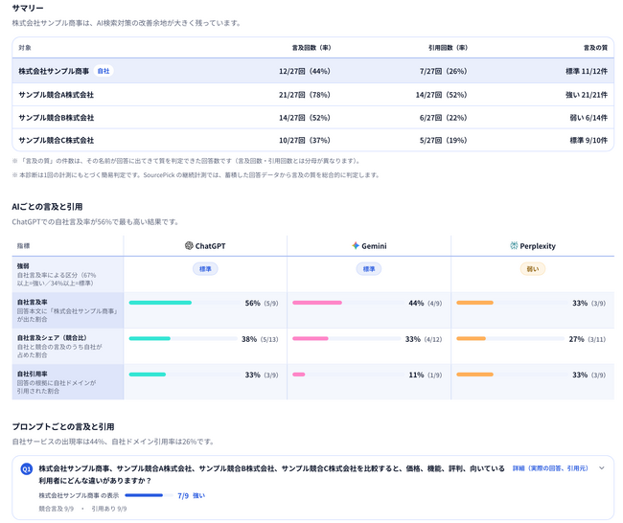
Task: Click the 言及回数（率） column header
Action: pyautogui.click(x=311, y=48)
